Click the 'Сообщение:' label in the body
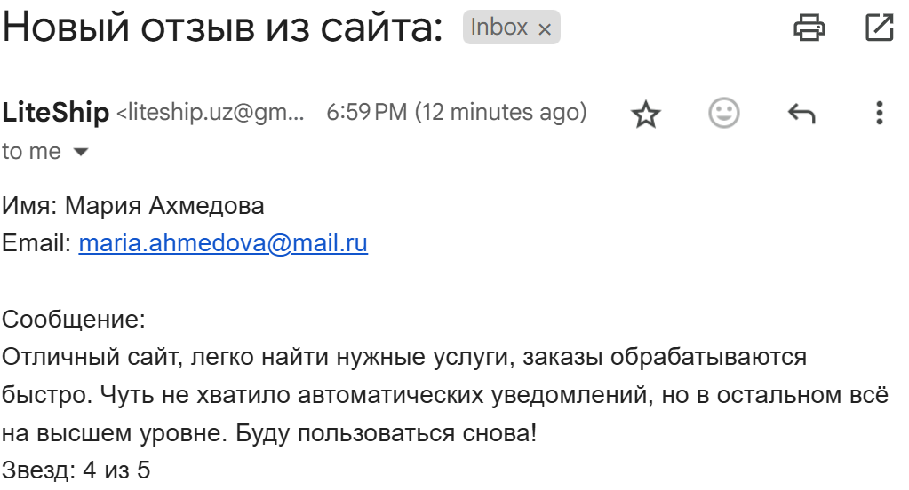Image resolution: width=909 pixels, height=490 pixels. coord(74,320)
